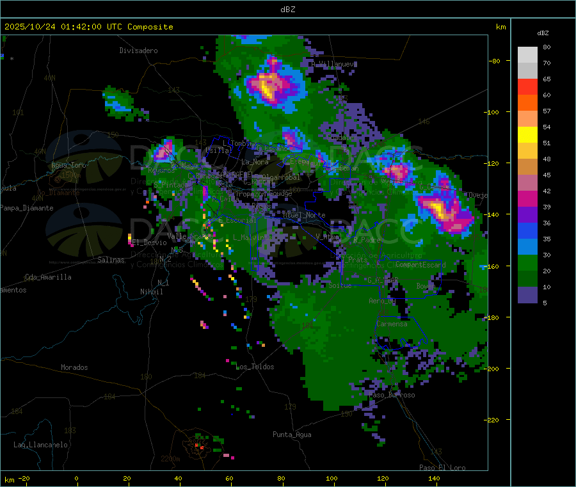The height and width of the screenshot is (487, 576).
Task: Click the El_Desvio place label
Action: [x=149, y=243]
